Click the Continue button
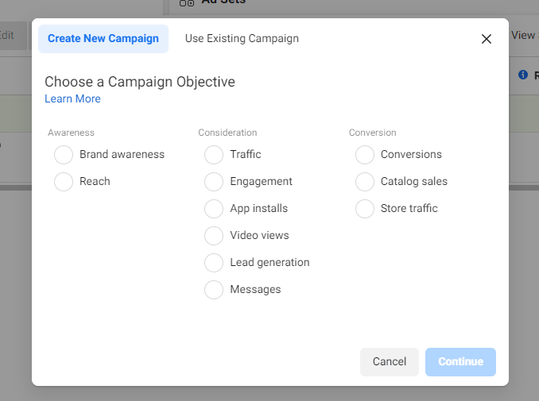The image size is (539, 401). point(460,362)
